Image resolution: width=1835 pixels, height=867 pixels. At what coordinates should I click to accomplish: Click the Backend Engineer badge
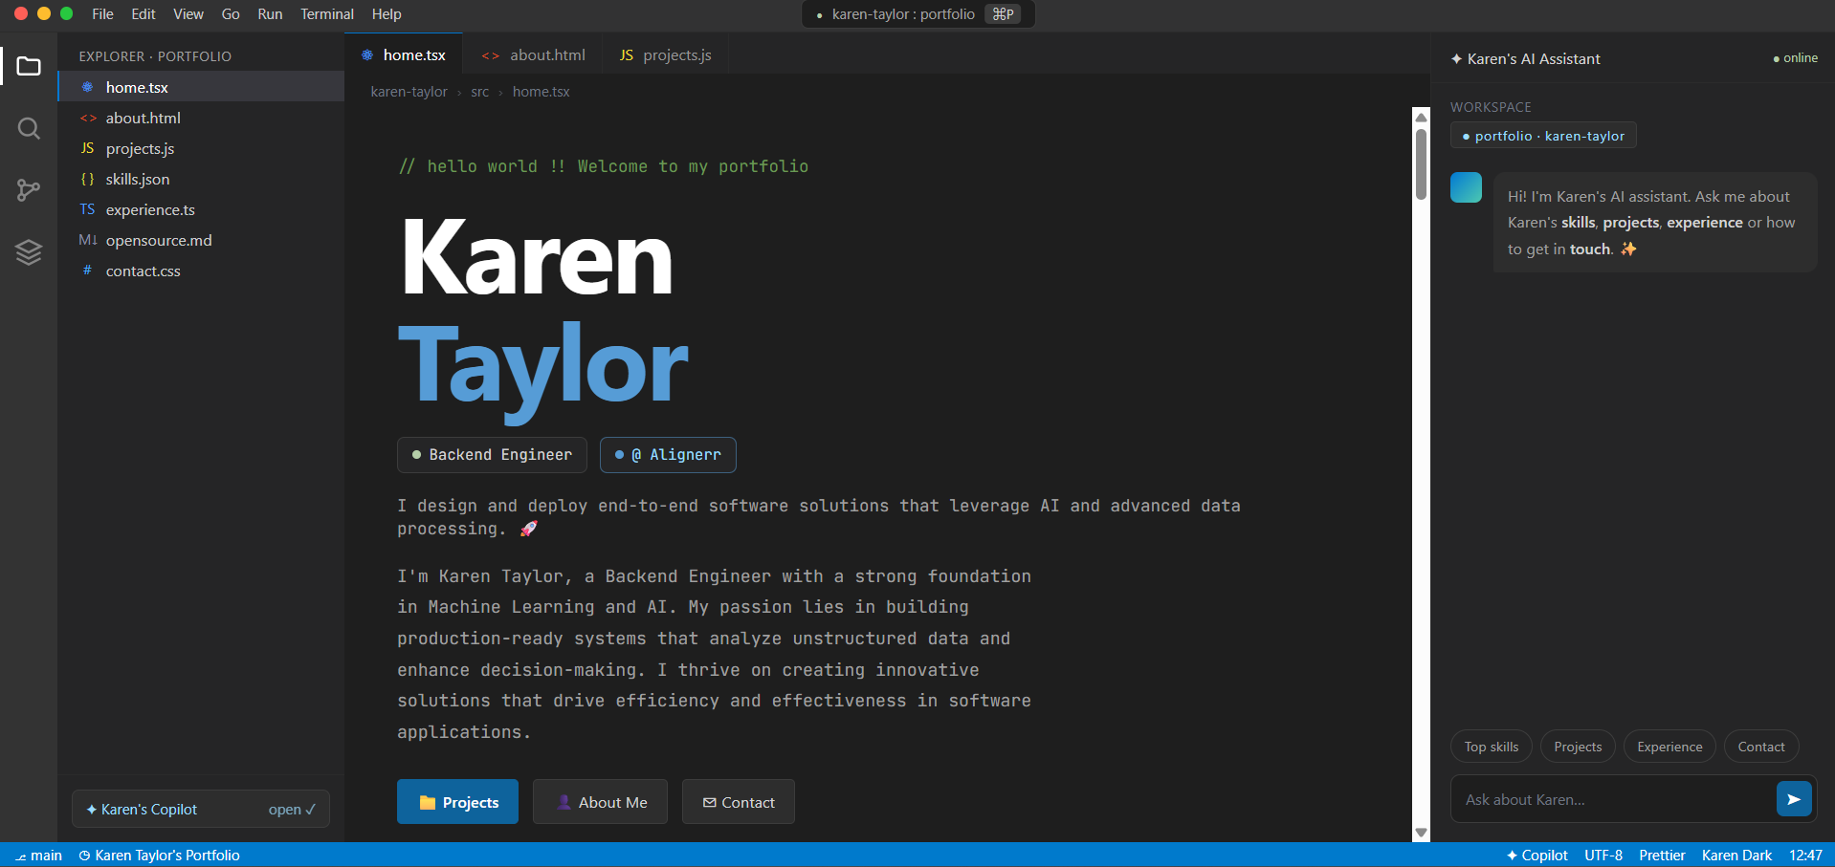[492, 455]
